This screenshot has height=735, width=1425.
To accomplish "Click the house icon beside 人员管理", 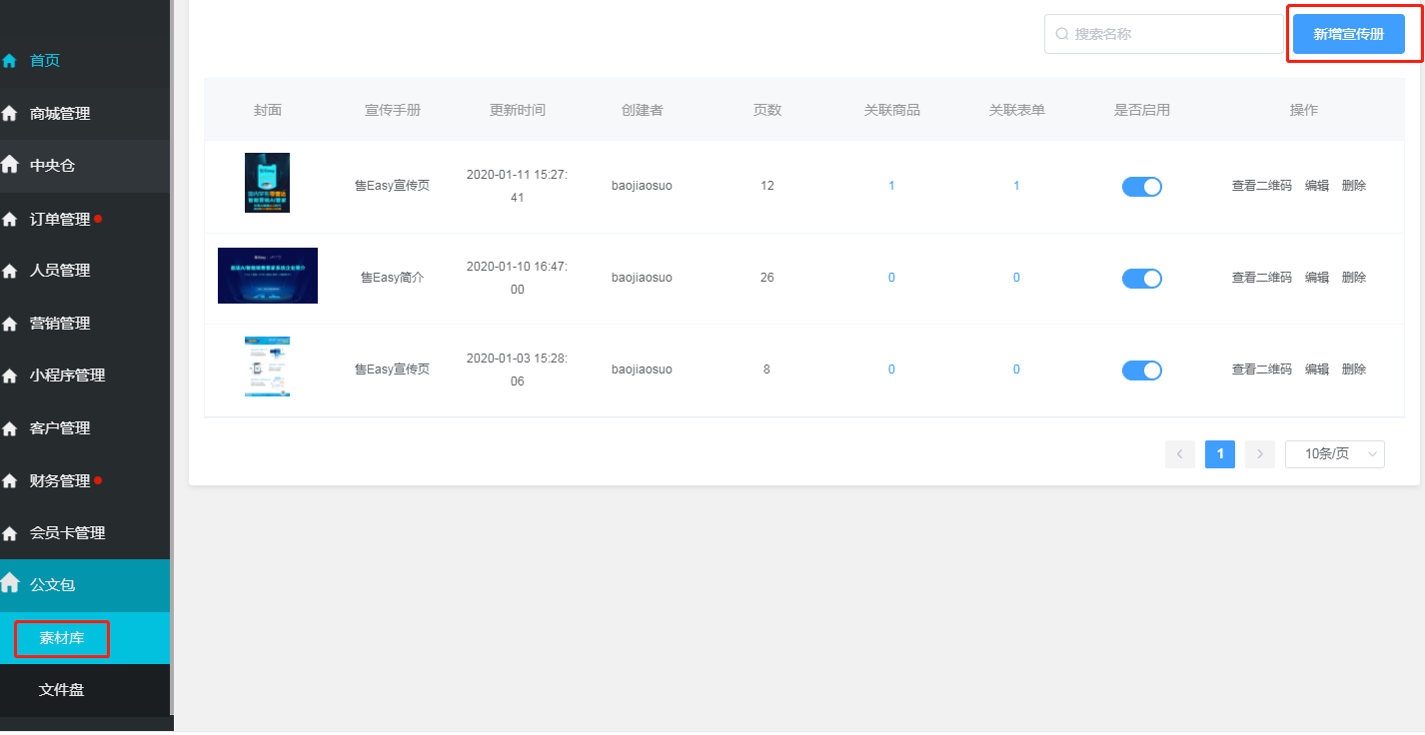I will coord(10,271).
